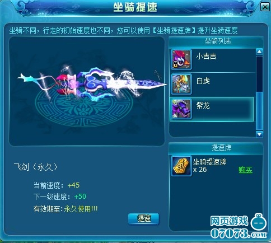Click the 07073 mascot logo icon

coord(258,222)
